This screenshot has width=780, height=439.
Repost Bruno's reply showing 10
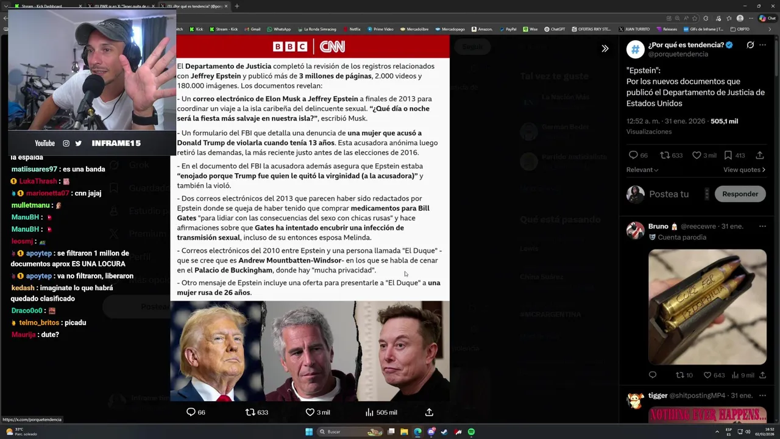point(680,375)
